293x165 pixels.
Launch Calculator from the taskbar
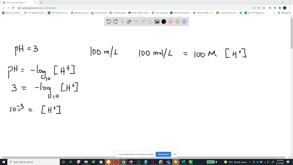click(x=145, y=162)
